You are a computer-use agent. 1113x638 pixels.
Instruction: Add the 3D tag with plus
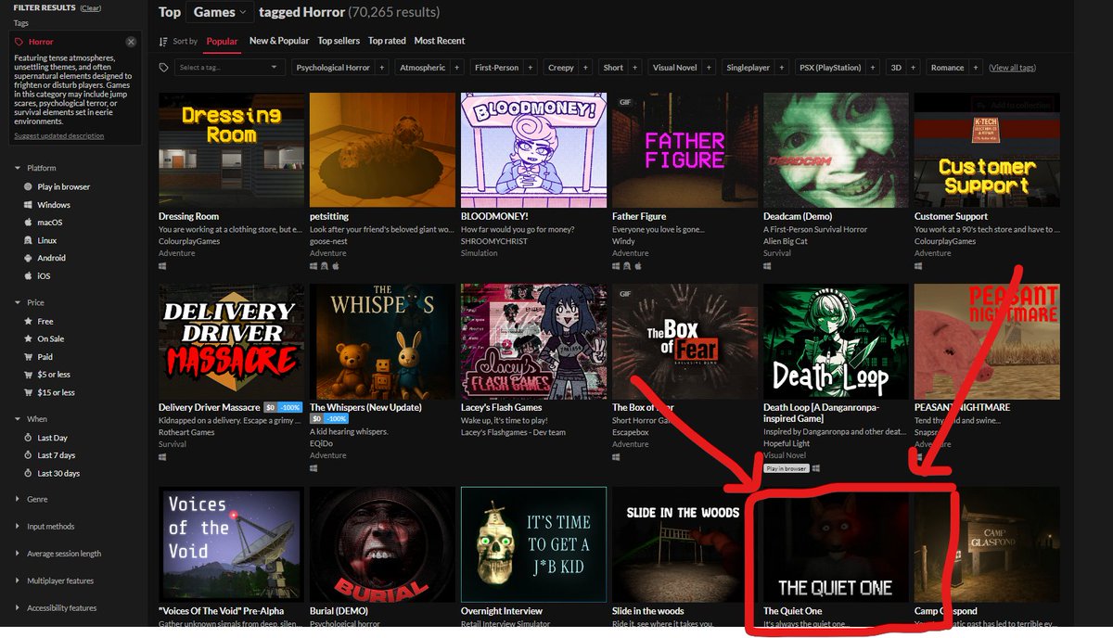click(x=913, y=68)
